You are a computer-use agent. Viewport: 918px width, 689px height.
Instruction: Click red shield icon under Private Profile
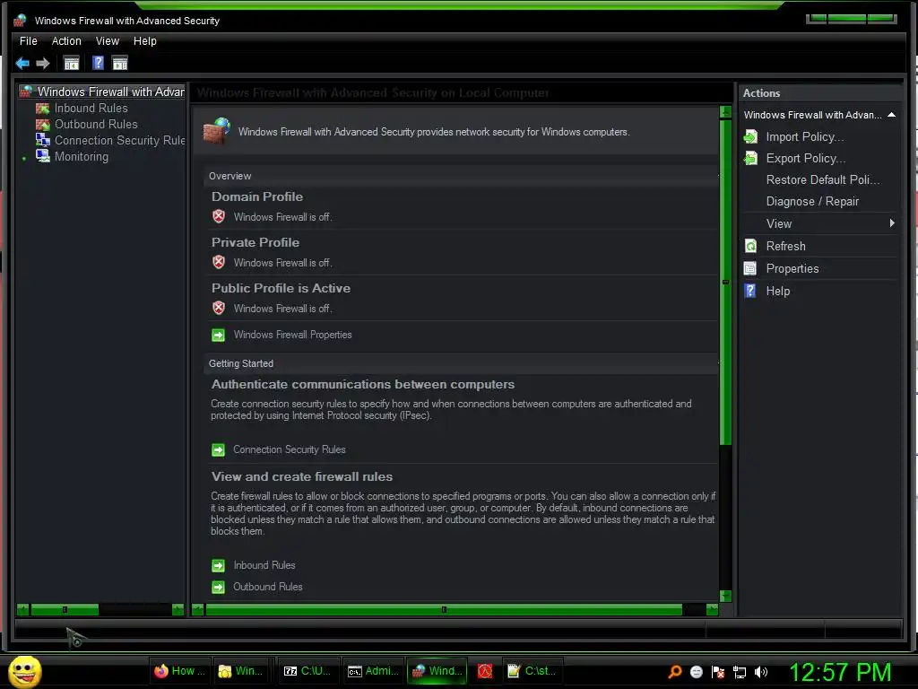(x=219, y=262)
